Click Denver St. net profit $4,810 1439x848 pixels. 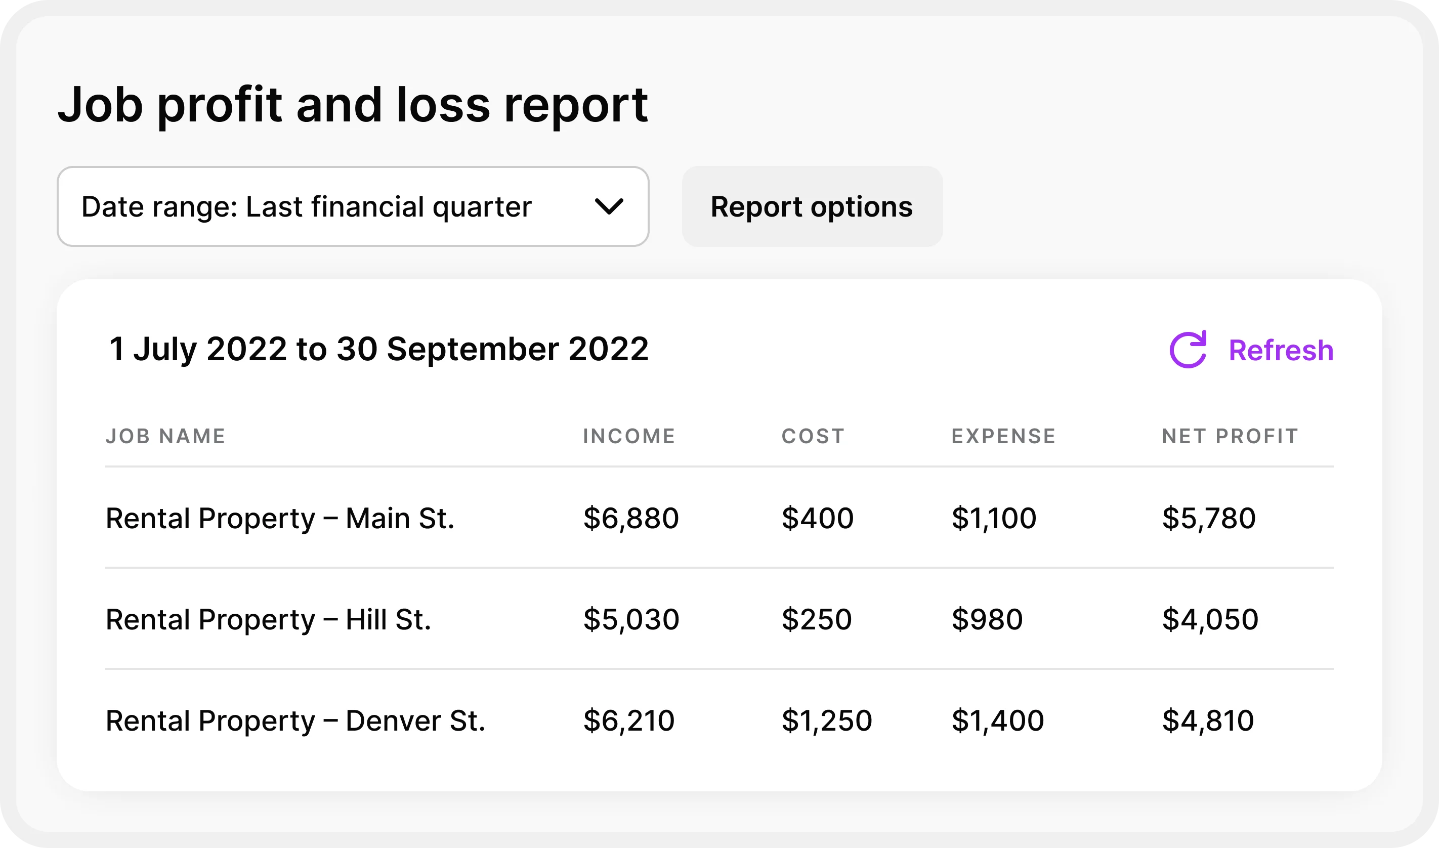pyautogui.click(x=1208, y=720)
